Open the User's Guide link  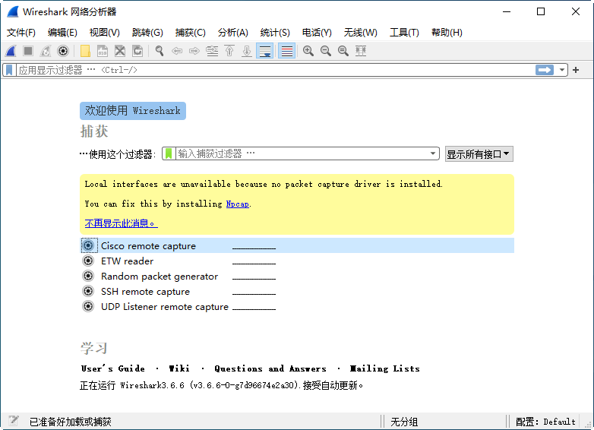113,368
